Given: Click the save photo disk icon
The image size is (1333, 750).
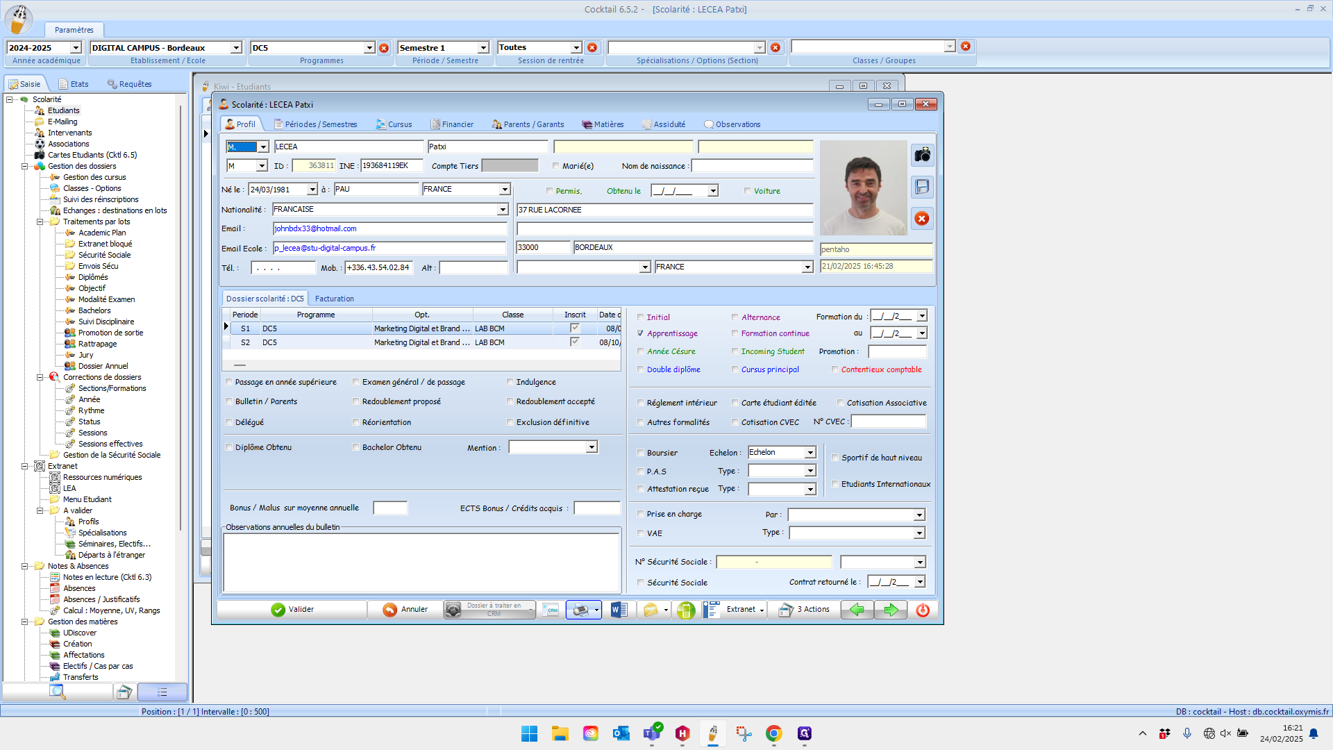Looking at the screenshot, I should (x=922, y=187).
